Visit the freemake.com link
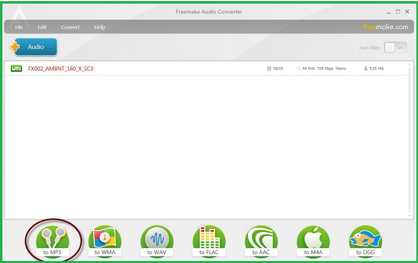This screenshot has height=263, width=418. pyautogui.click(x=386, y=27)
